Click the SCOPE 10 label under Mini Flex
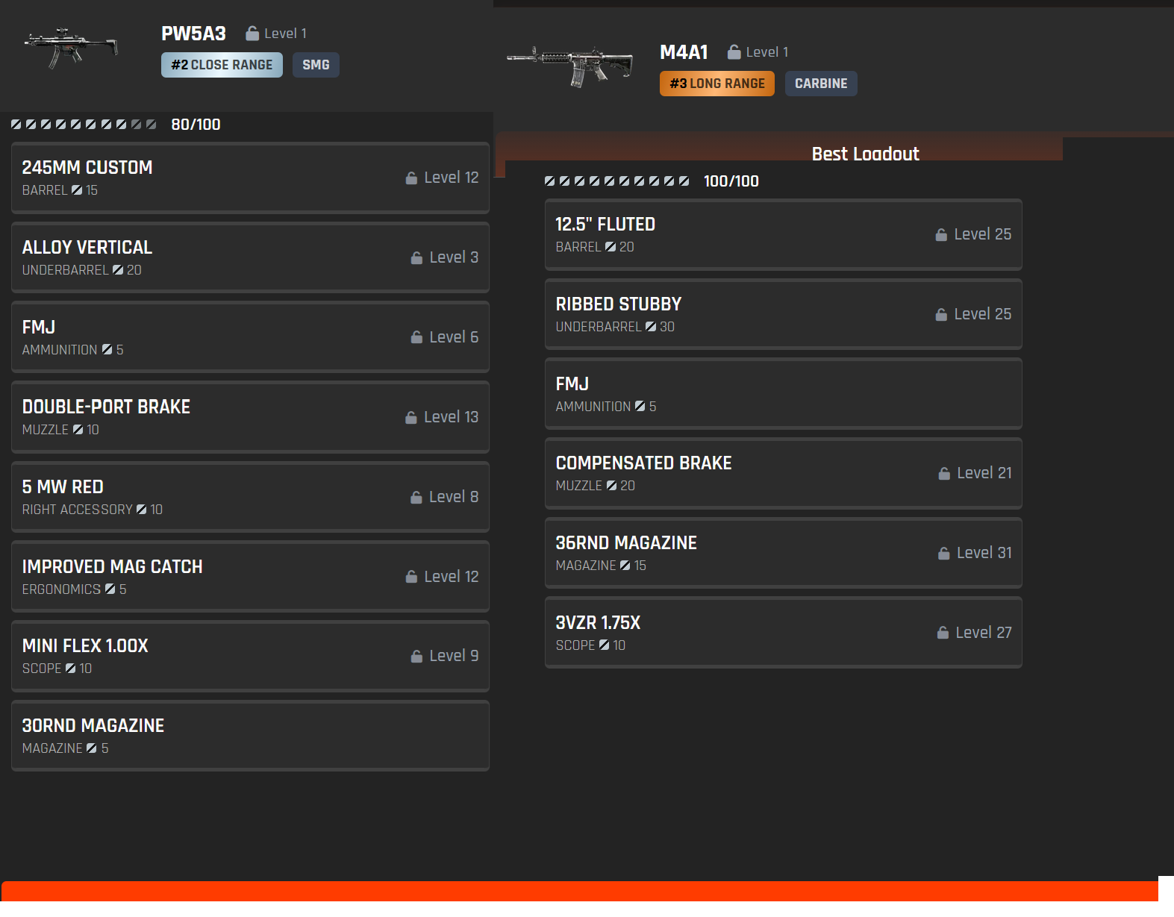The image size is (1174, 917). coord(57,669)
